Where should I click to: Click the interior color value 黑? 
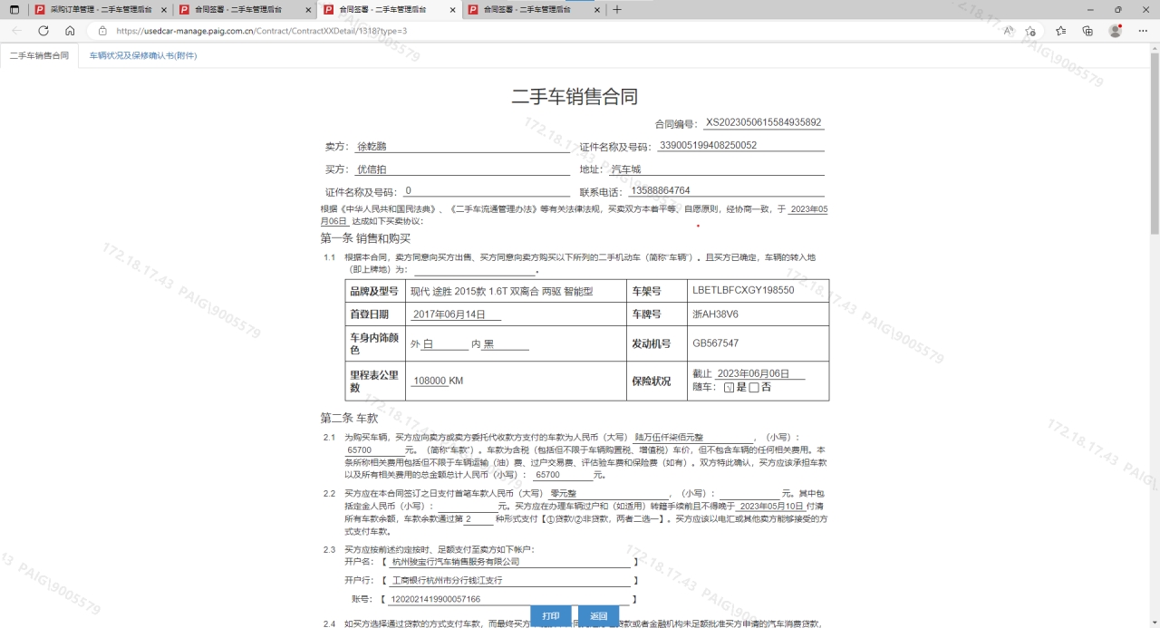point(488,344)
